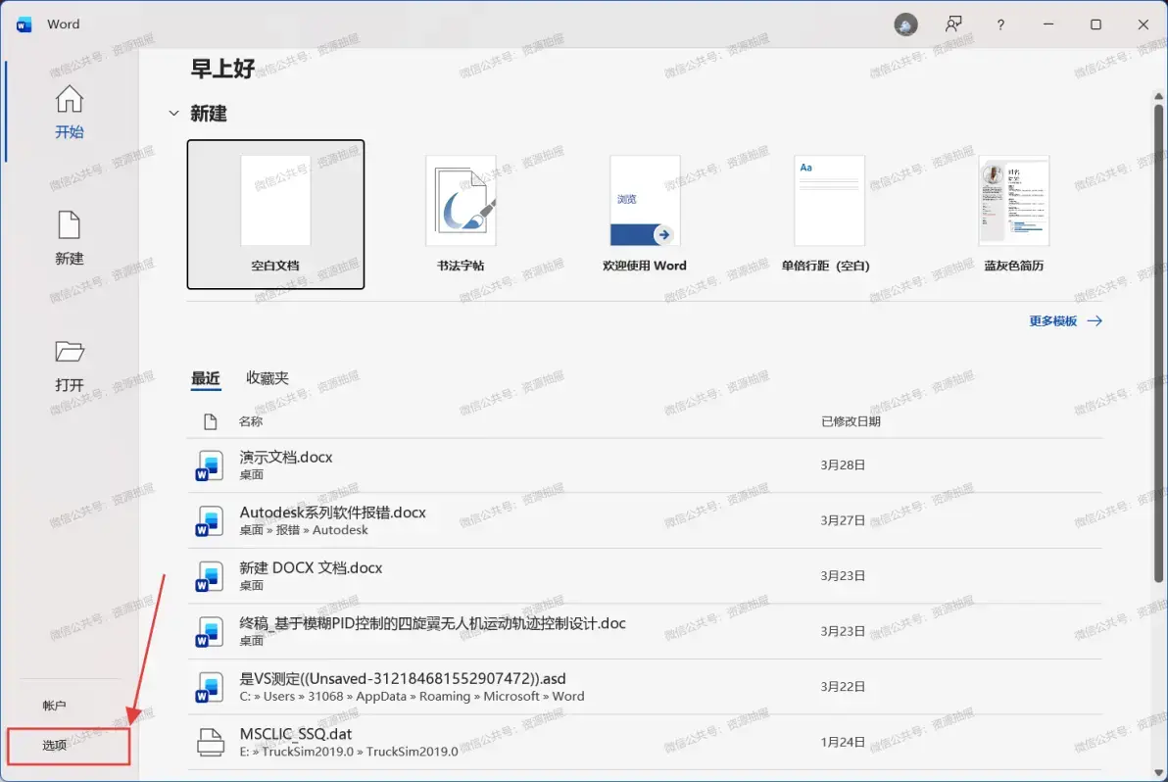Click file icon of 终稿 PID控制 doc

point(210,631)
